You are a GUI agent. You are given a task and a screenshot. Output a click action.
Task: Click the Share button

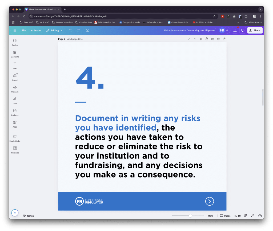click(x=255, y=30)
